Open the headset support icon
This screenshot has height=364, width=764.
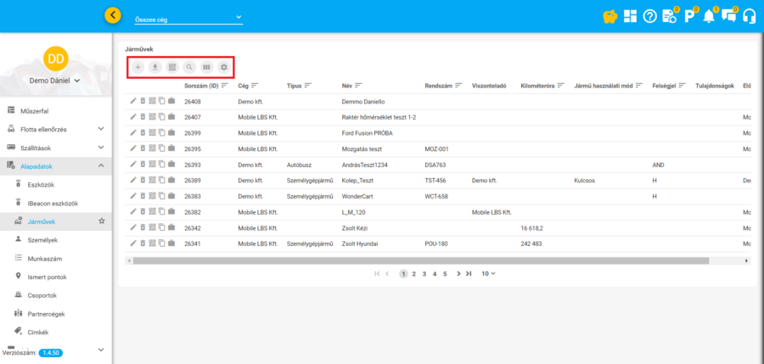749,15
